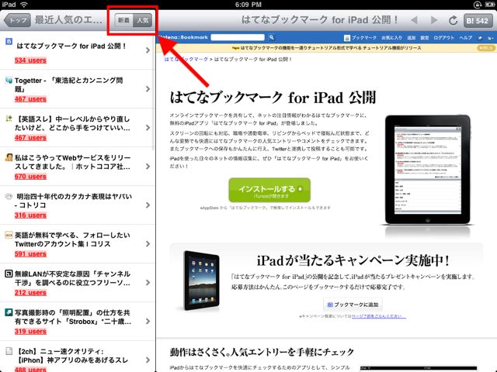Image resolution: width=497 pixels, height=372 pixels.
Task: Click favicon of 無線LAN entry
Action: [9, 274]
